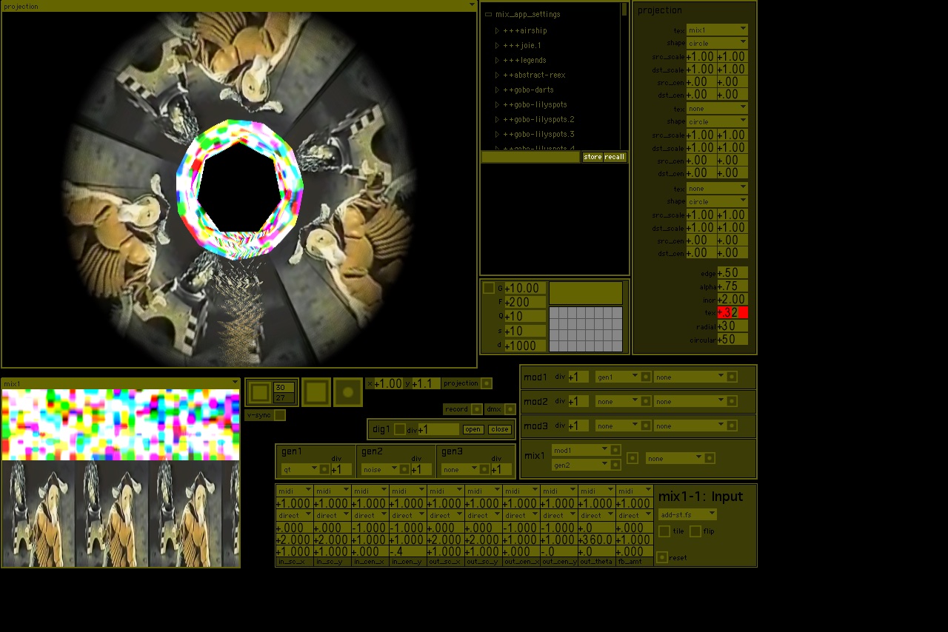Click the square-outline icon beside the 30/27 readout
The image size is (948, 632).
259,392
